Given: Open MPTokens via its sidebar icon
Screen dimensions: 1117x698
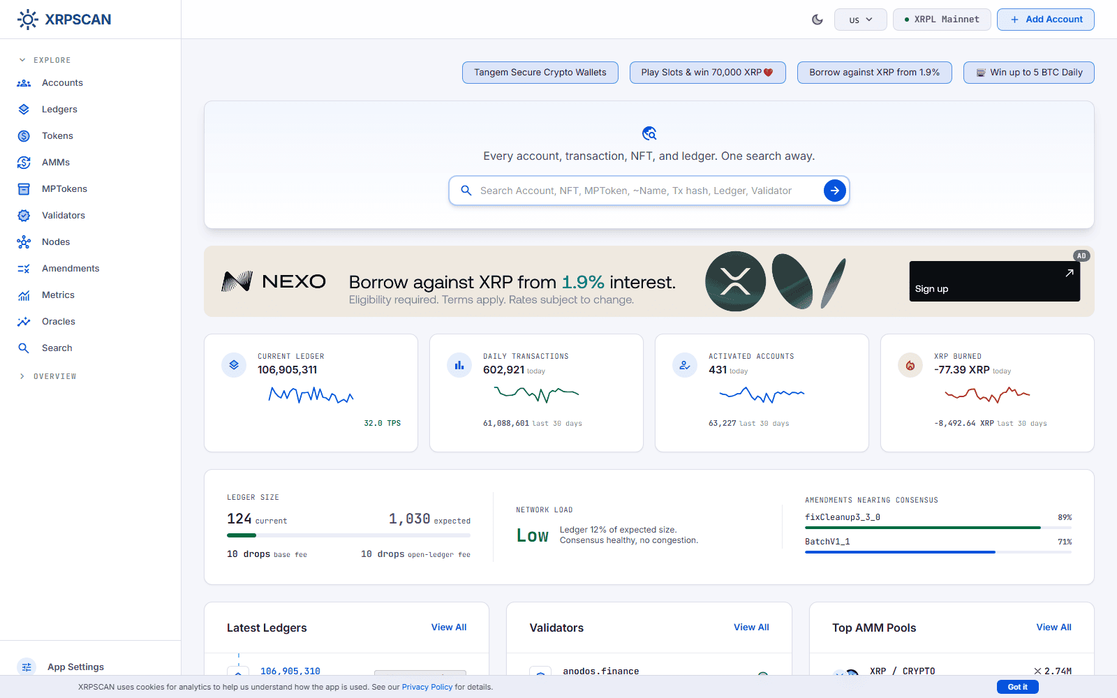Looking at the screenshot, I should point(24,189).
